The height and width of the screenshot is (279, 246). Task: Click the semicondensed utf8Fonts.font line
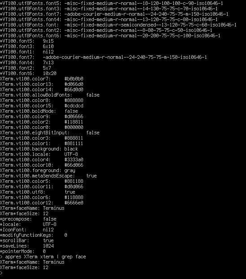pyautogui.click(x=118, y=25)
